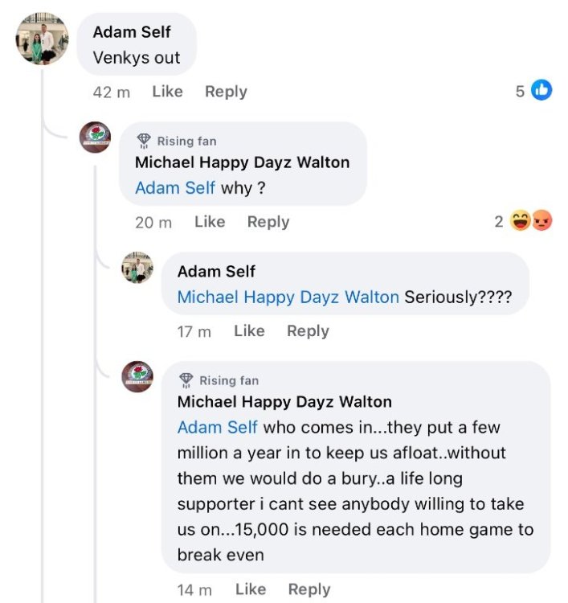Like the 'Venkys out' comment
The image size is (568, 603).
click(x=167, y=92)
